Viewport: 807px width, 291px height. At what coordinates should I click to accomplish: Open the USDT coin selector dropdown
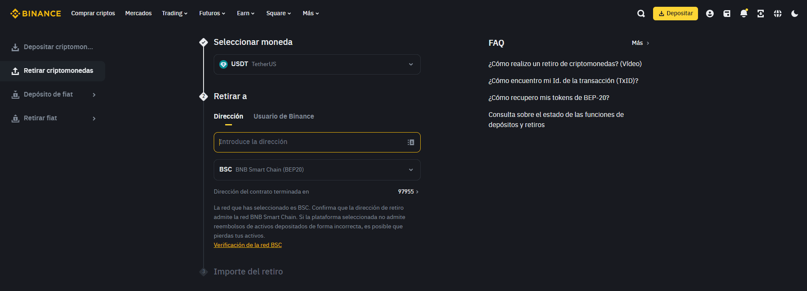click(317, 64)
